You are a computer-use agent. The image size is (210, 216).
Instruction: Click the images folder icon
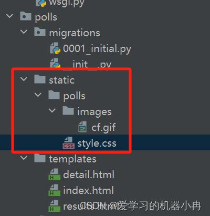(68, 111)
